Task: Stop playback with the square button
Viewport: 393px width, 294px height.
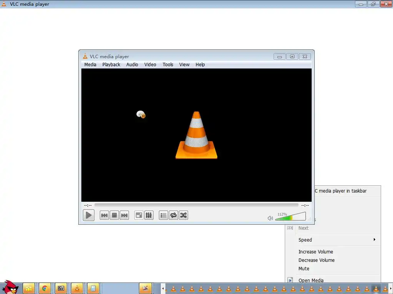Action: [114, 215]
